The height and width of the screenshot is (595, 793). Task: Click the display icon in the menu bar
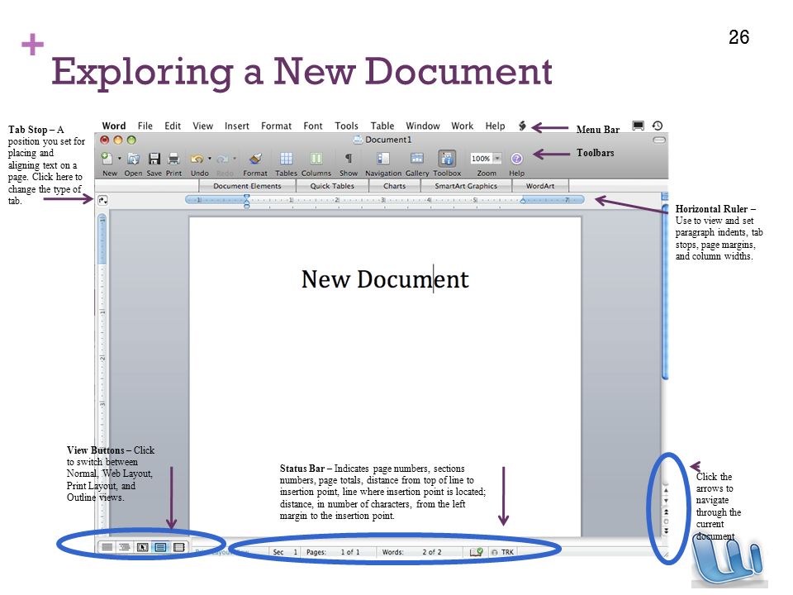(x=639, y=126)
